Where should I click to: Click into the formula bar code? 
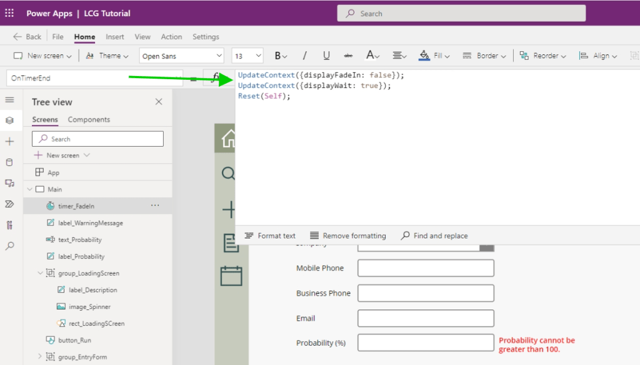pos(437,147)
